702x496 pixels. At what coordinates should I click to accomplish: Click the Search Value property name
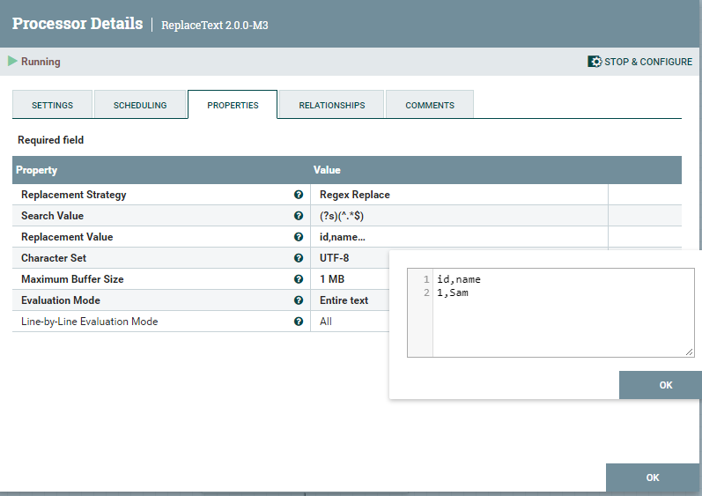click(52, 216)
